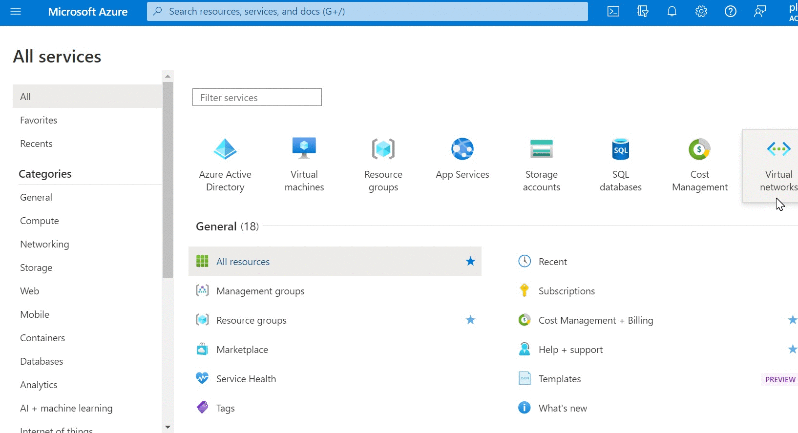Image resolution: width=798 pixels, height=433 pixels.
Task: Click the sidebar scrollbar thumb
Action: (x=168, y=180)
